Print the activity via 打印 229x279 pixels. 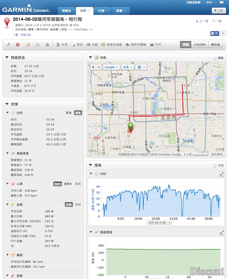coord(156,45)
